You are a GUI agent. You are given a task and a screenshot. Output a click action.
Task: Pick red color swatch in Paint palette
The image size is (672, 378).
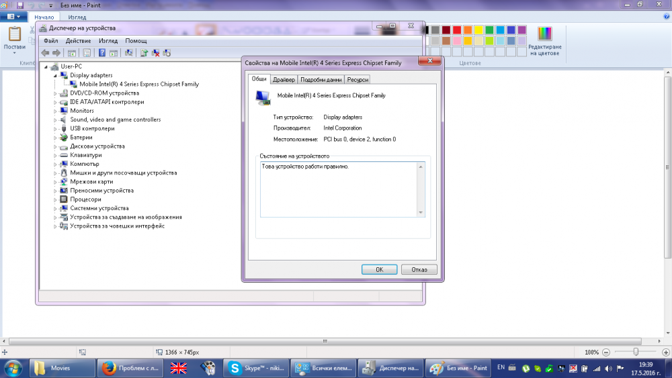point(457,30)
